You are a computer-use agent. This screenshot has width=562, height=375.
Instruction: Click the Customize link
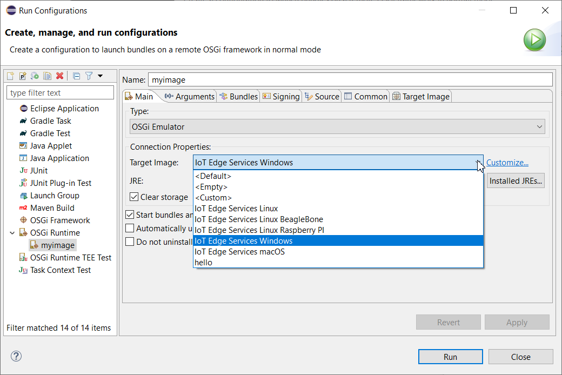tap(507, 162)
